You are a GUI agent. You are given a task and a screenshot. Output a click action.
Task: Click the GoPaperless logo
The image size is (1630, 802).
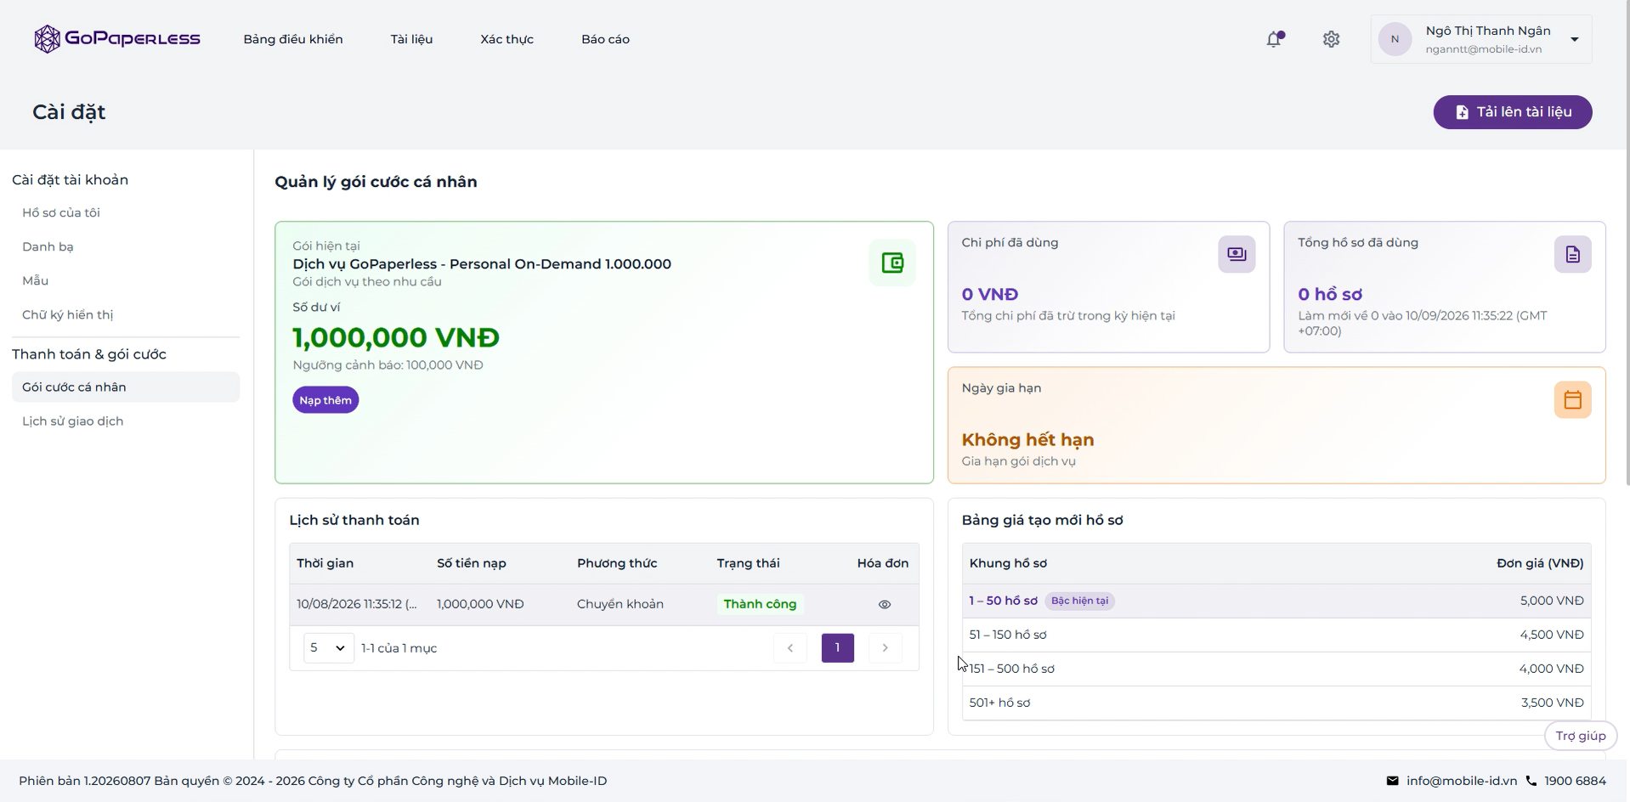117,39
